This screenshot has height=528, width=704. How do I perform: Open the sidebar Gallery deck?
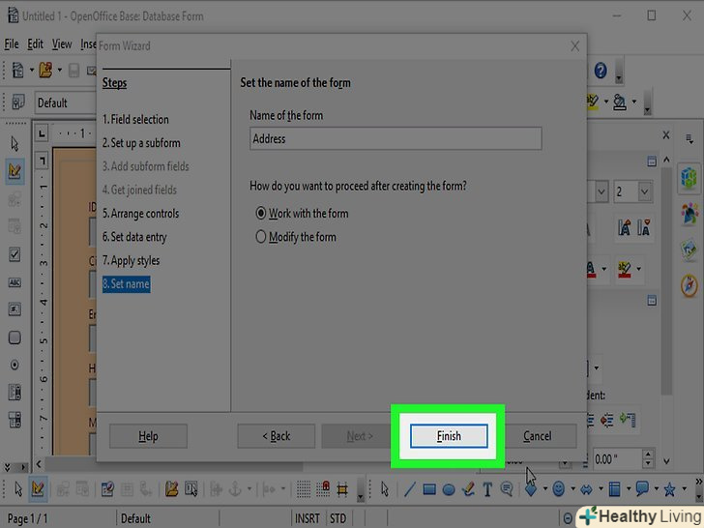pyautogui.click(x=689, y=249)
